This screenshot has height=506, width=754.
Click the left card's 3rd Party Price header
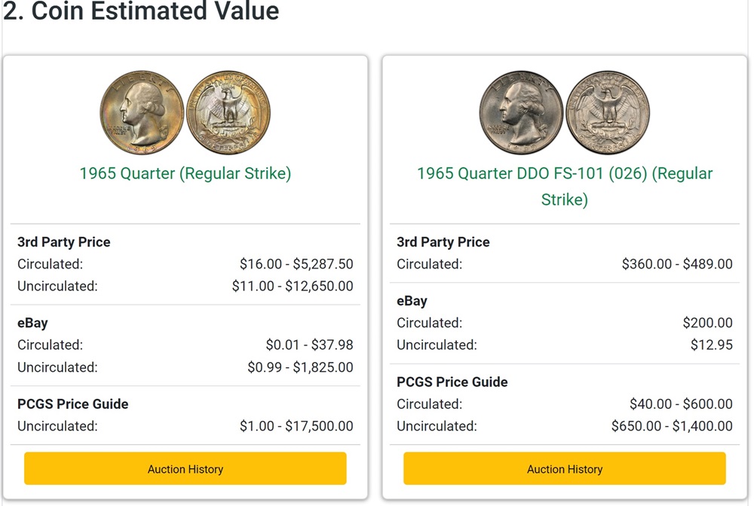point(63,242)
